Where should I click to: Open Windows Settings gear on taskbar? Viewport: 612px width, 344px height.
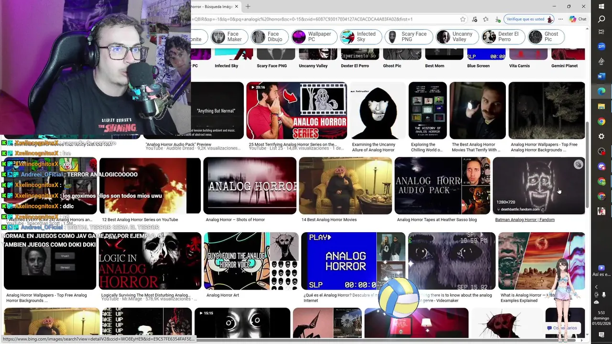point(601,136)
